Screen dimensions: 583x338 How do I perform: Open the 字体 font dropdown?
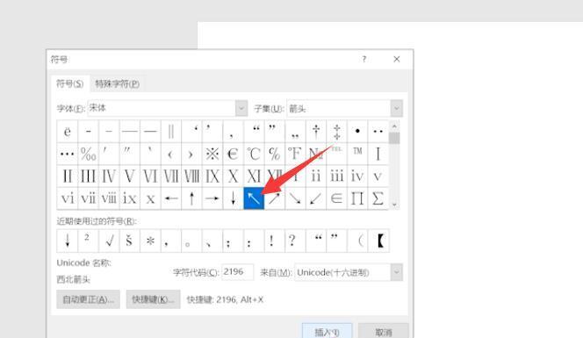[241, 109]
